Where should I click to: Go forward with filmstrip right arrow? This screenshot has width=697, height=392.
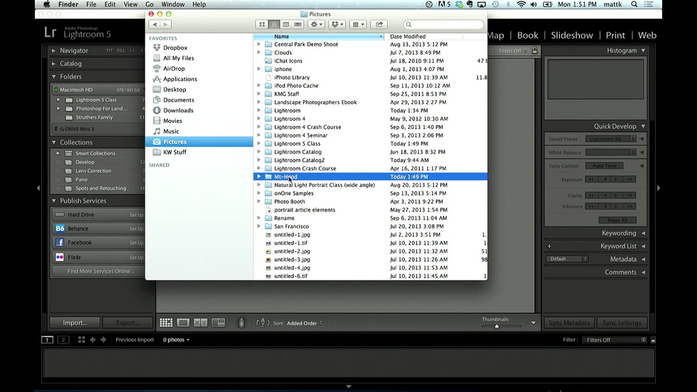point(103,340)
